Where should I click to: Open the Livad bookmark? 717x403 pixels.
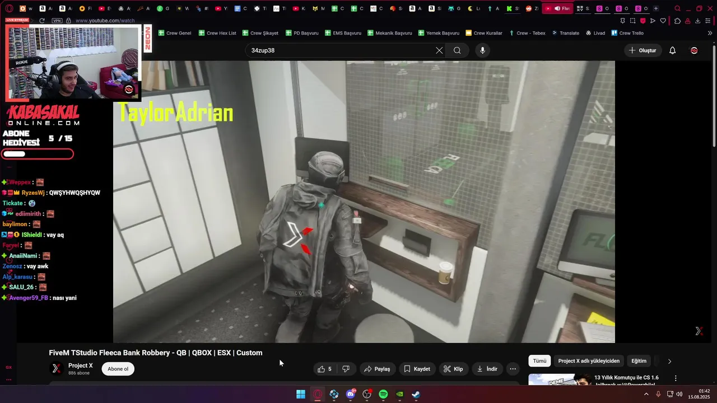pos(595,33)
